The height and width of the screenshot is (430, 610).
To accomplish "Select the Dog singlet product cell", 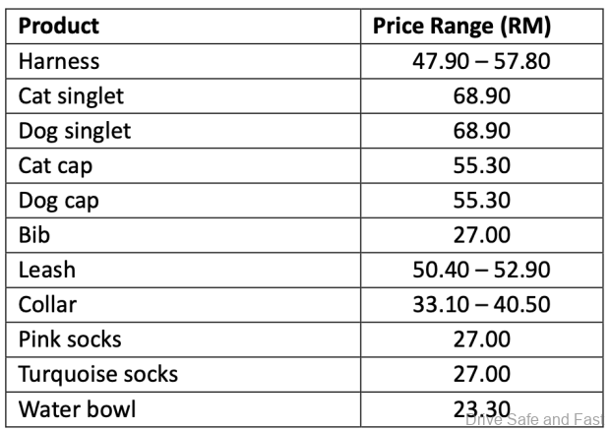I will [75, 131].
